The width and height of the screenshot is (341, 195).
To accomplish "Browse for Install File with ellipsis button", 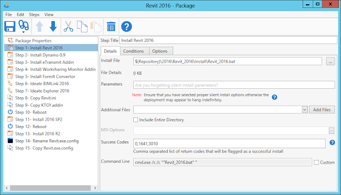I will click(330, 62).
